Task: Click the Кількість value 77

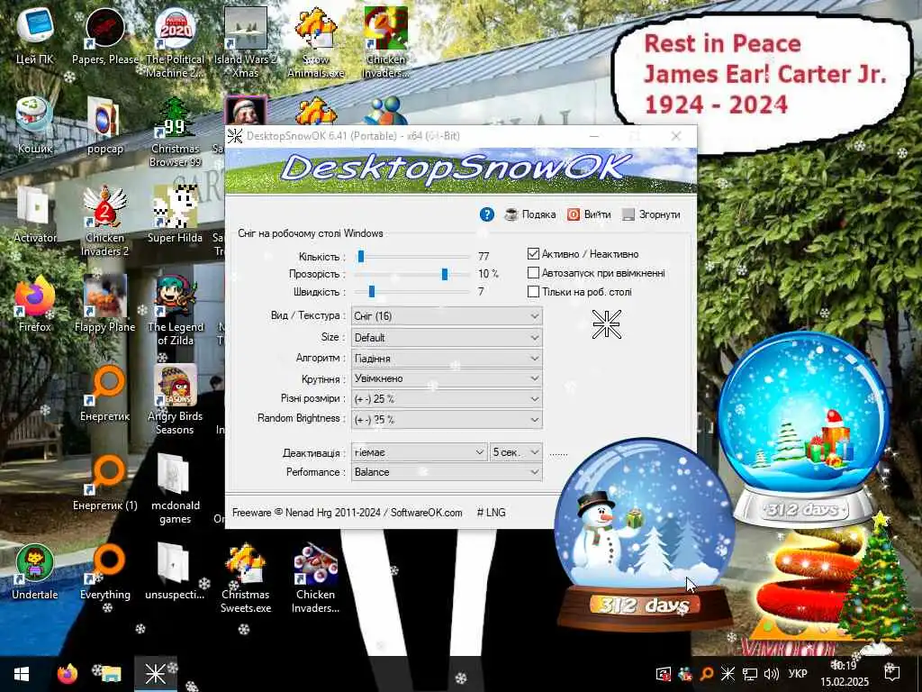Action: 484,256
